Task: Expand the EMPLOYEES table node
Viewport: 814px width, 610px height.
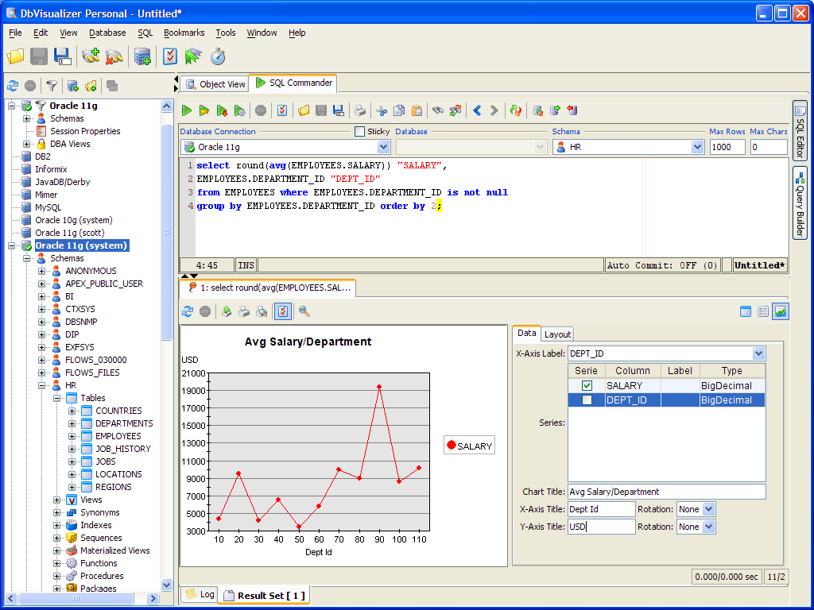Action: coord(72,436)
